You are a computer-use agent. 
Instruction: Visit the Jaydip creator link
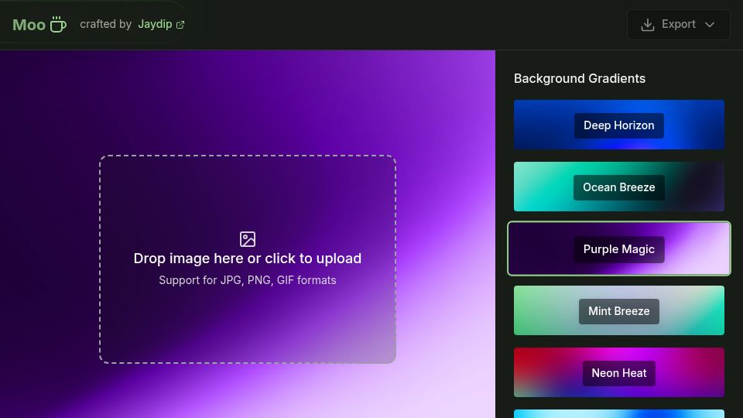coord(161,24)
